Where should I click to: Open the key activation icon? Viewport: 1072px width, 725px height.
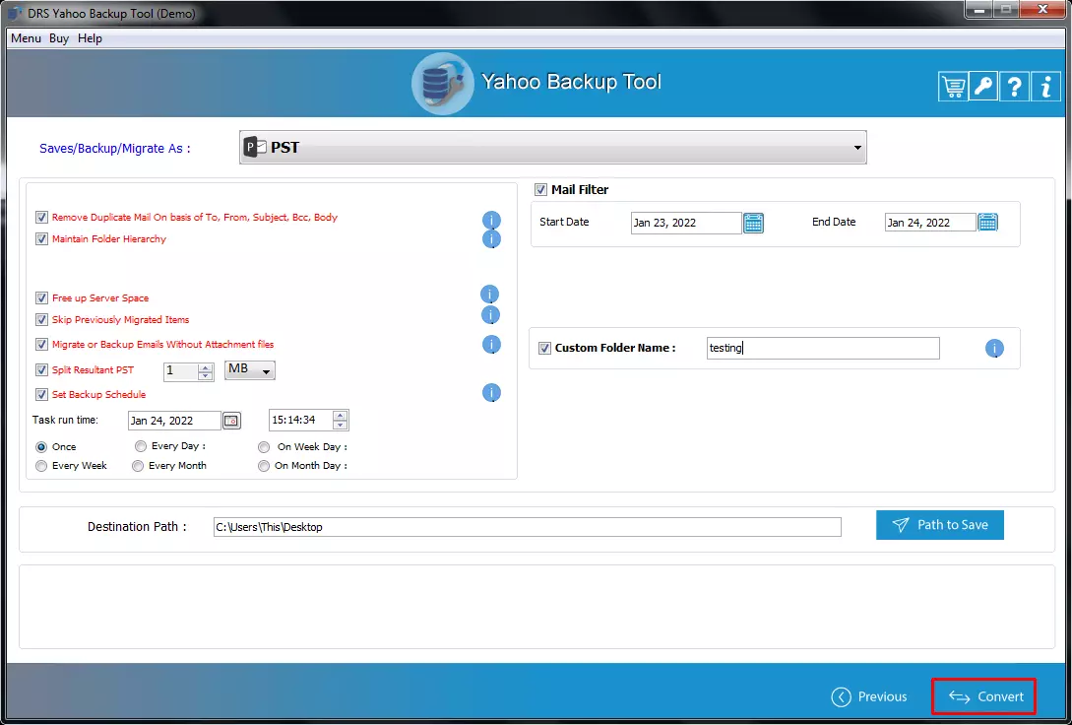pyautogui.click(x=983, y=87)
